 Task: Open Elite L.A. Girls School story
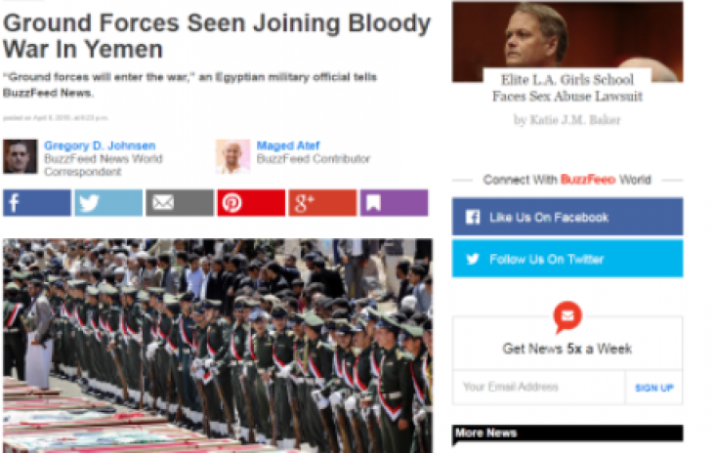(x=567, y=88)
